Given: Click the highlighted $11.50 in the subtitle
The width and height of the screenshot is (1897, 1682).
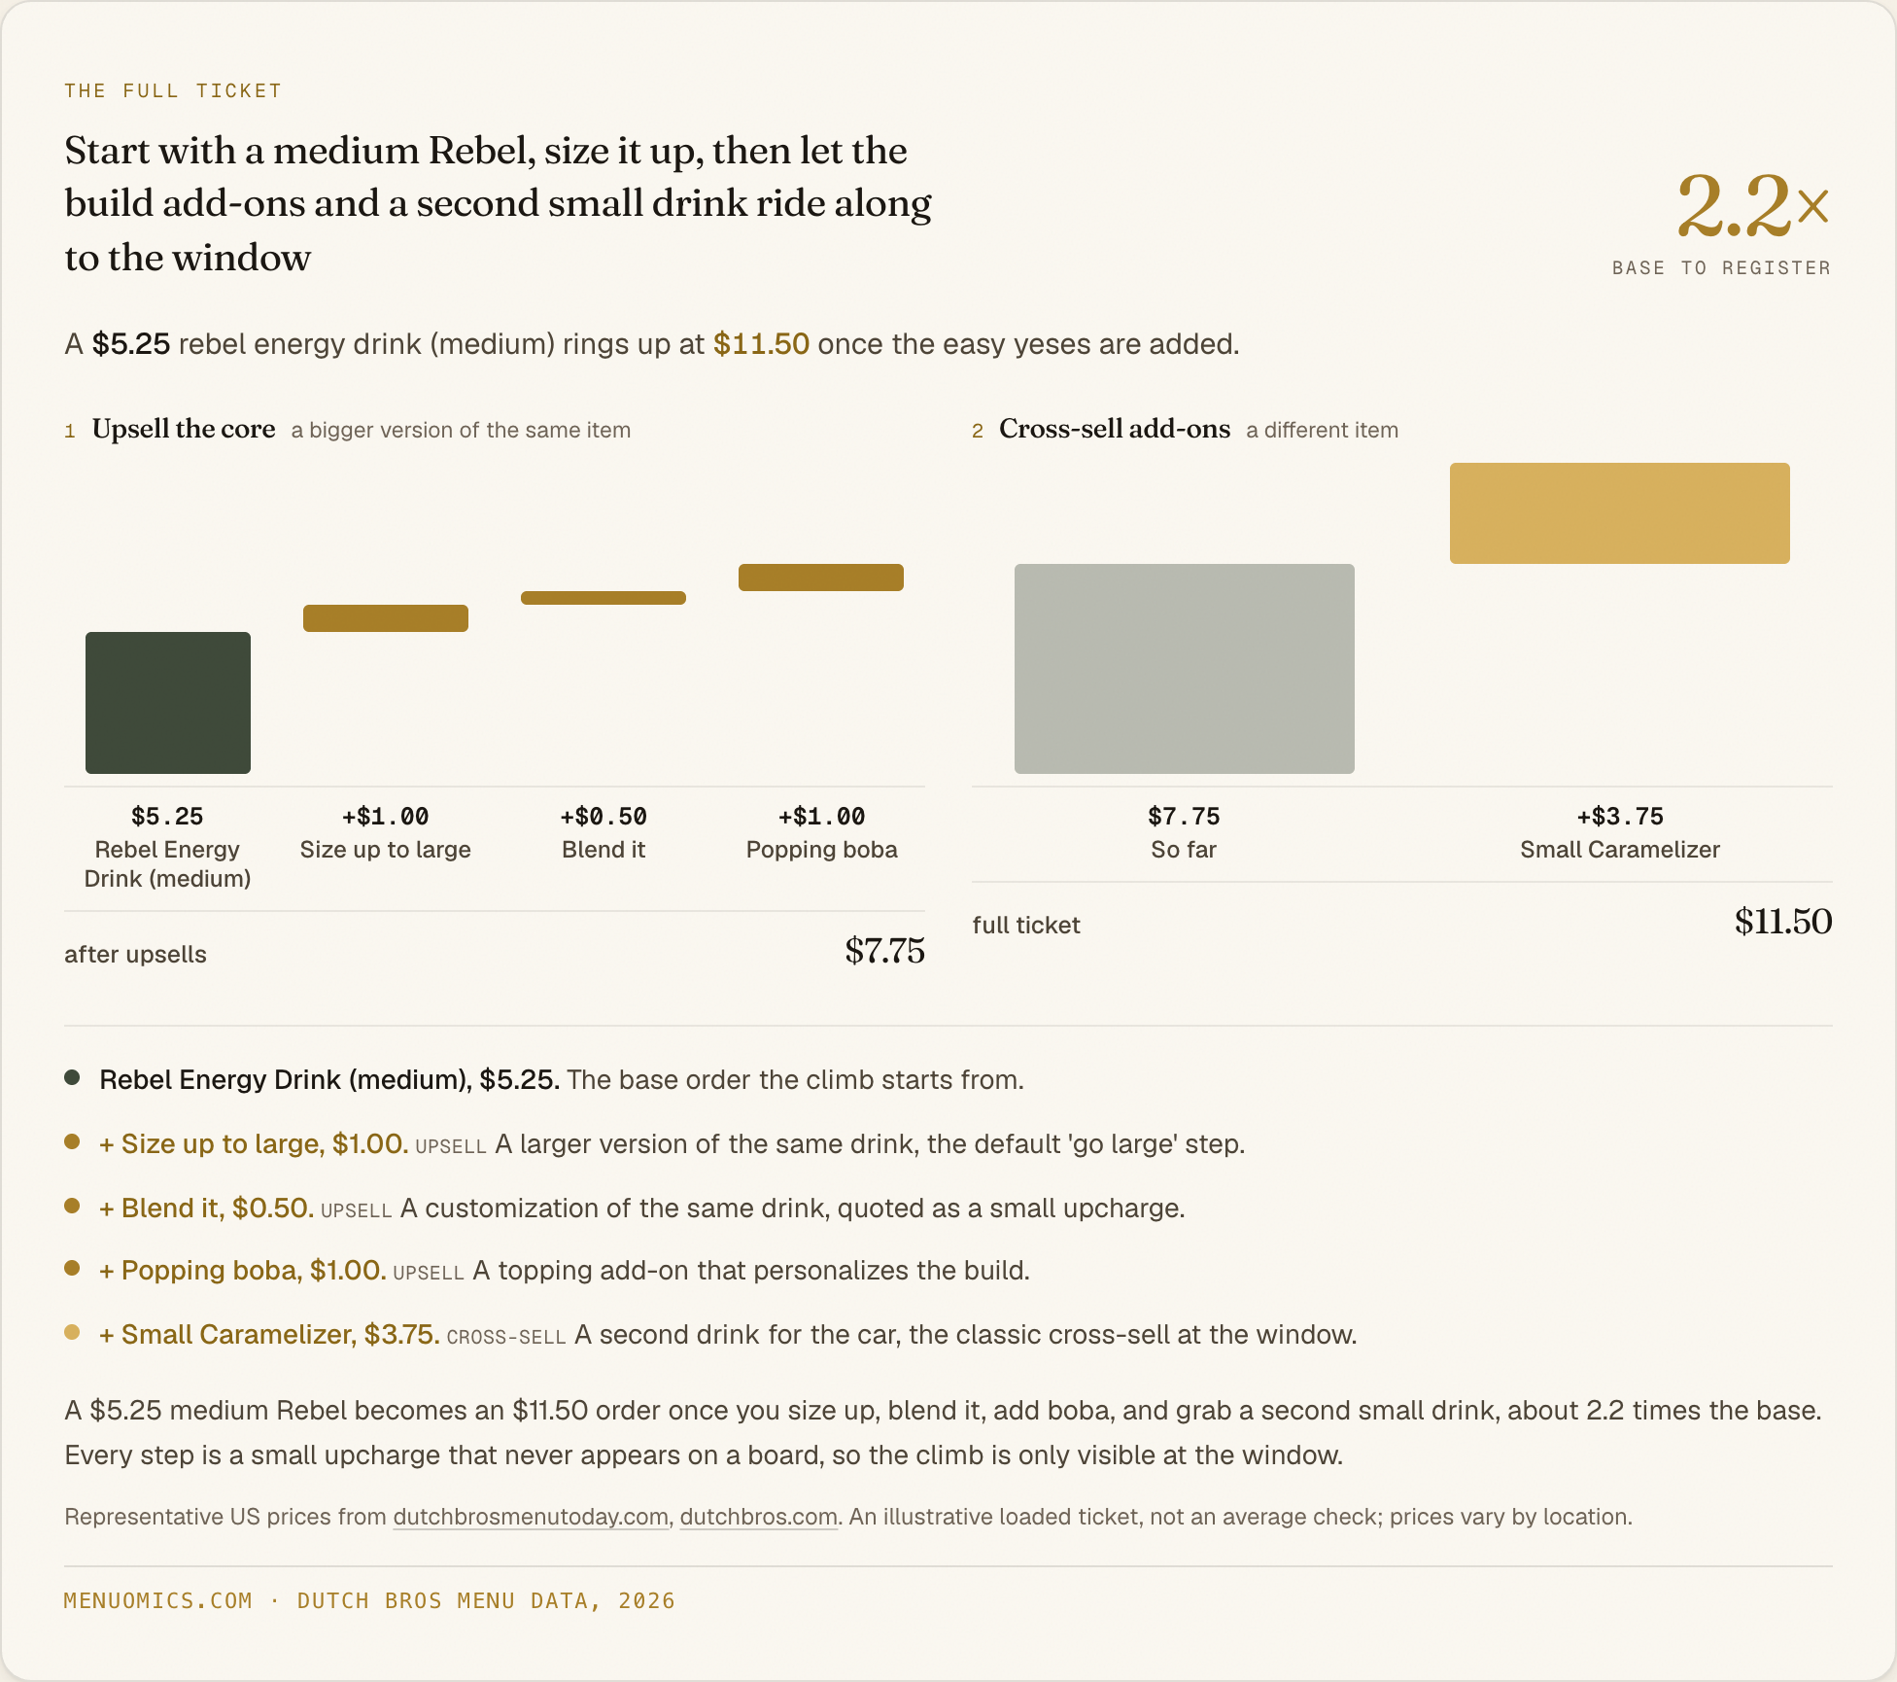Looking at the screenshot, I should tap(761, 344).
